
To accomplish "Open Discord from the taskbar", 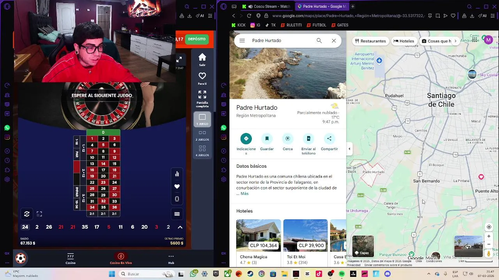I will pyautogui.click(x=387, y=274).
